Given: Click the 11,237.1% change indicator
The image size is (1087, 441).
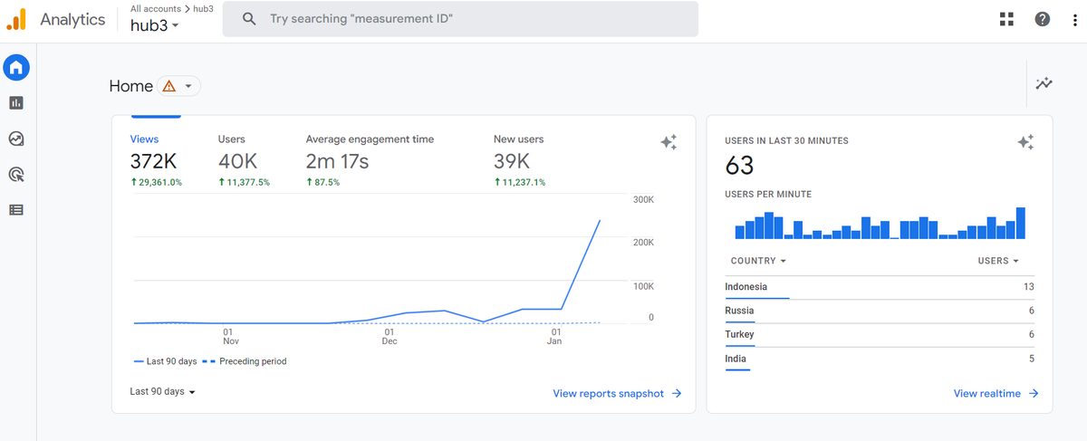Looking at the screenshot, I should [x=520, y=183].
